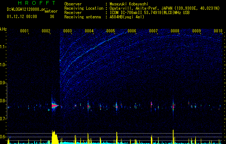Image resolution: width=226 pixels, height=144 pixels.
Task: Click time marker 0002
Action: click(x=46, y=31)
